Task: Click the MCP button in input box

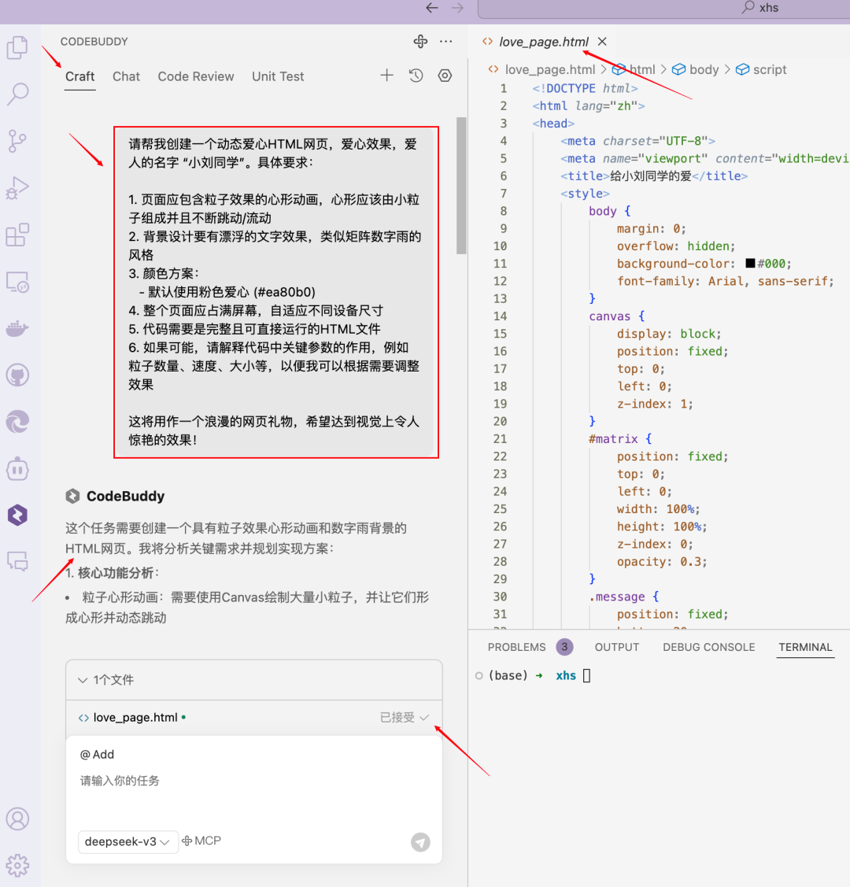Action: click(201, 841)
